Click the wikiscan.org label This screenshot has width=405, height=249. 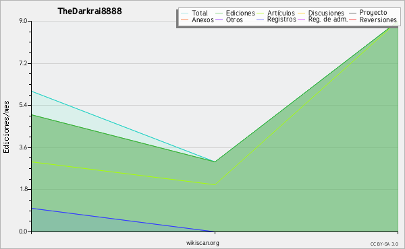point(202,243)
